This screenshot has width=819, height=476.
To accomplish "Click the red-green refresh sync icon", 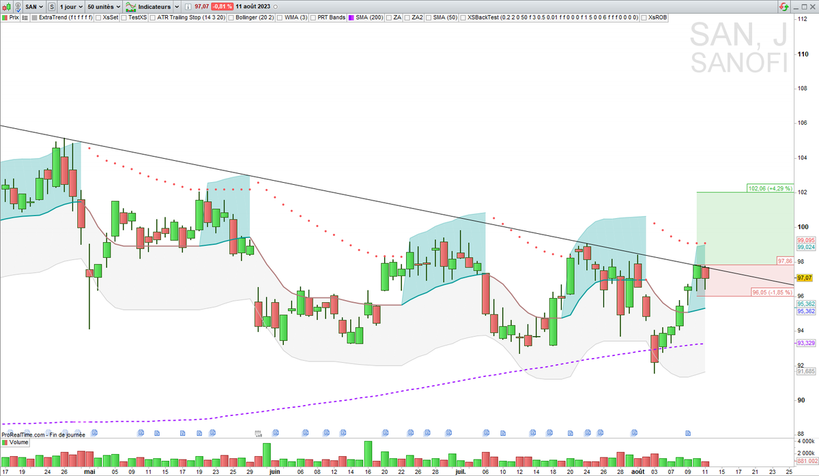I will pyautogui.click(x=784, y=7).
